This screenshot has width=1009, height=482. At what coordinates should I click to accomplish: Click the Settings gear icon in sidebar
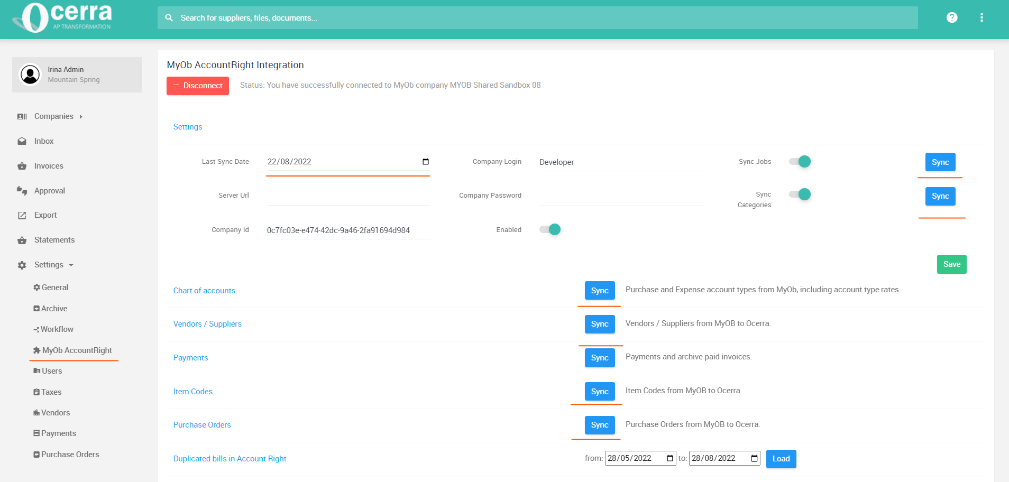(22, 265)
